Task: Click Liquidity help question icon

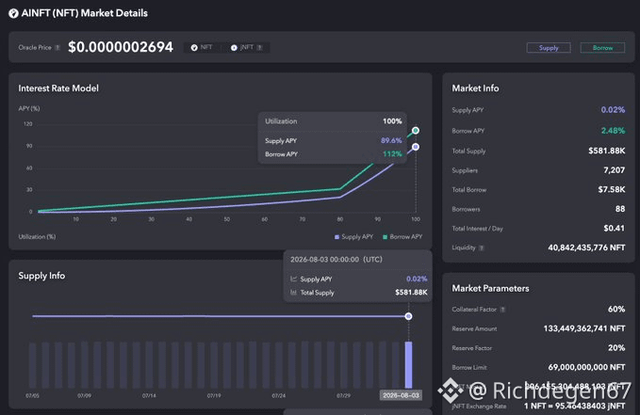Action: (482, 247)
